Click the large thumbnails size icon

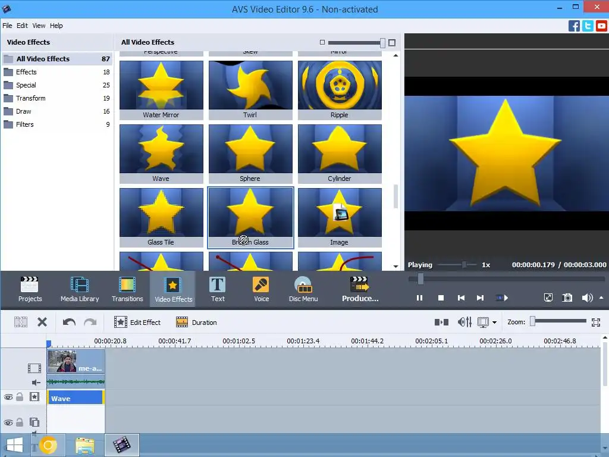(x=392, y=43)
